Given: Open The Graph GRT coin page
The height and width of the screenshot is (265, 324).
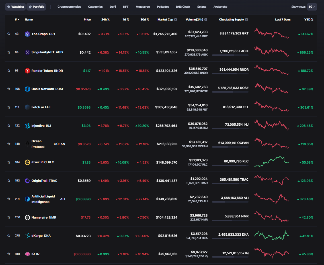Looking at the screenshot, I should click(x=43, y=34).
